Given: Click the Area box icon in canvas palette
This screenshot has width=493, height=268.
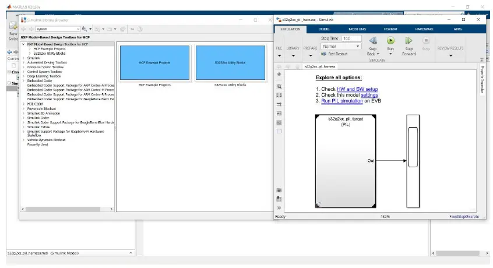Looking at the screenshot, I should tap(279, 131).
